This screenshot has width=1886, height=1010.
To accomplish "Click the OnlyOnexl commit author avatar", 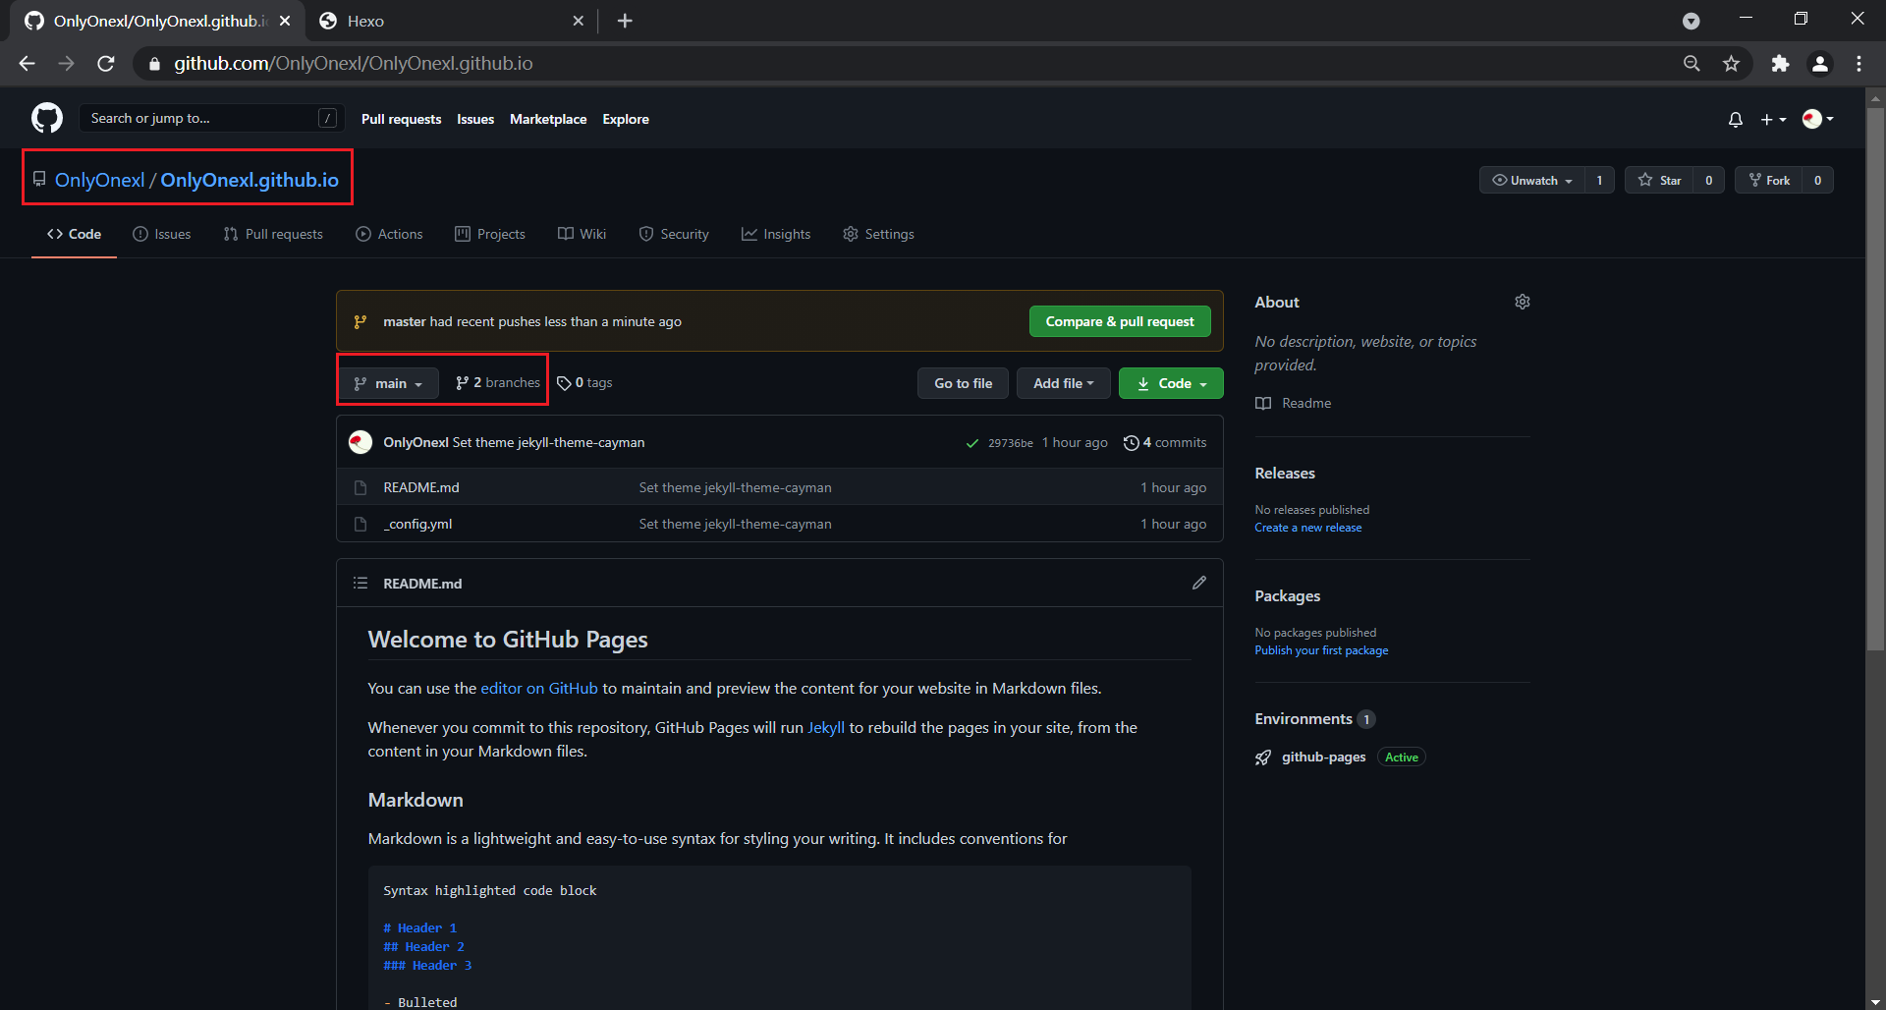I will pos(361,442).
